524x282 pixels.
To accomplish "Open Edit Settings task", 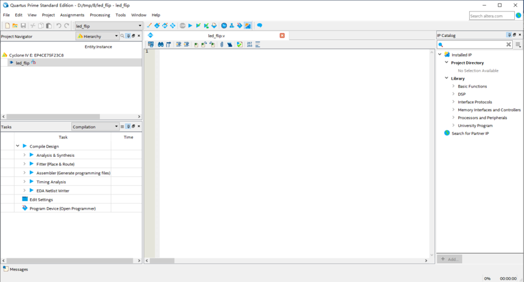I will (41, 199).
